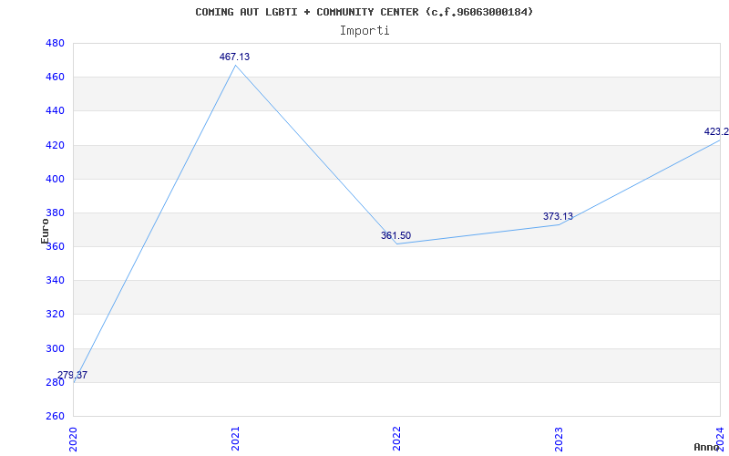Click the 2024 x-axis label
Viewport: 729px width, 456px height.
[x=720, y=439]
